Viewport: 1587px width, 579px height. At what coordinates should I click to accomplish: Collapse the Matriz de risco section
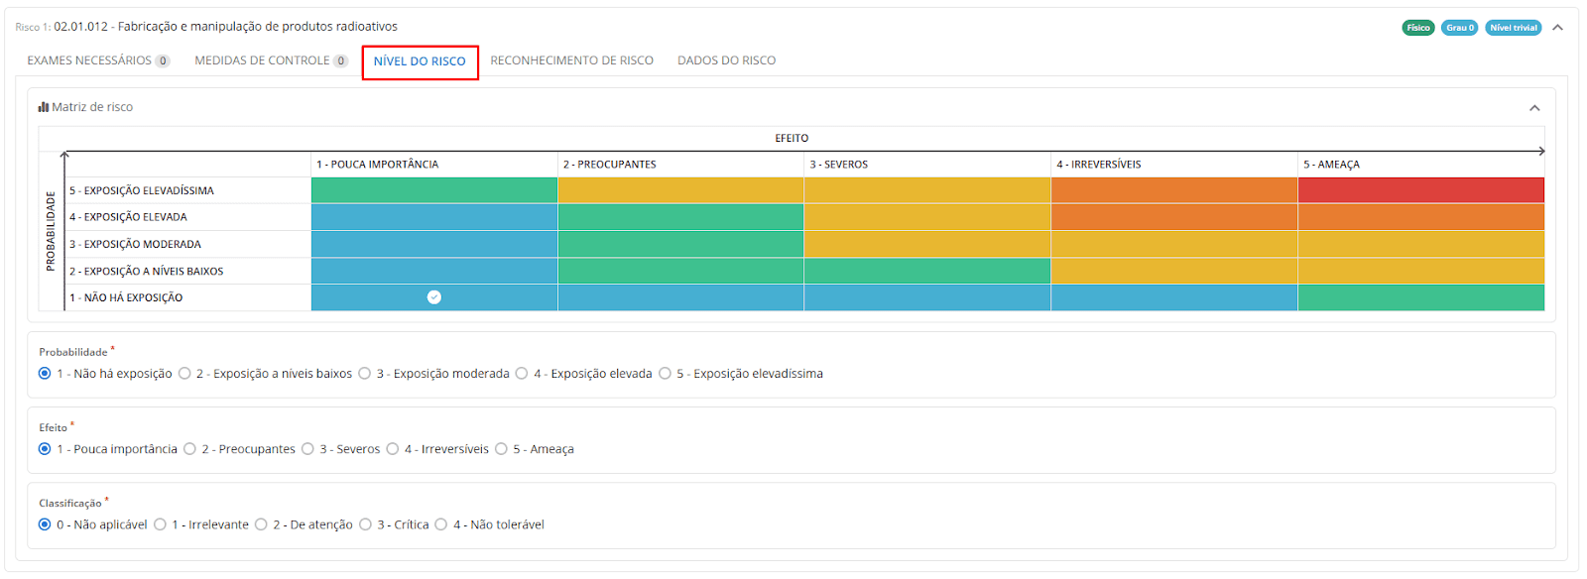click(1534, 108)
